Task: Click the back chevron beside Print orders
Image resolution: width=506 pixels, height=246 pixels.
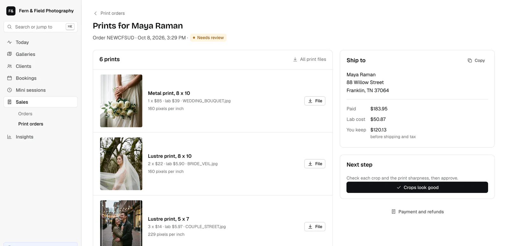Action: click(x=95, y=13)
